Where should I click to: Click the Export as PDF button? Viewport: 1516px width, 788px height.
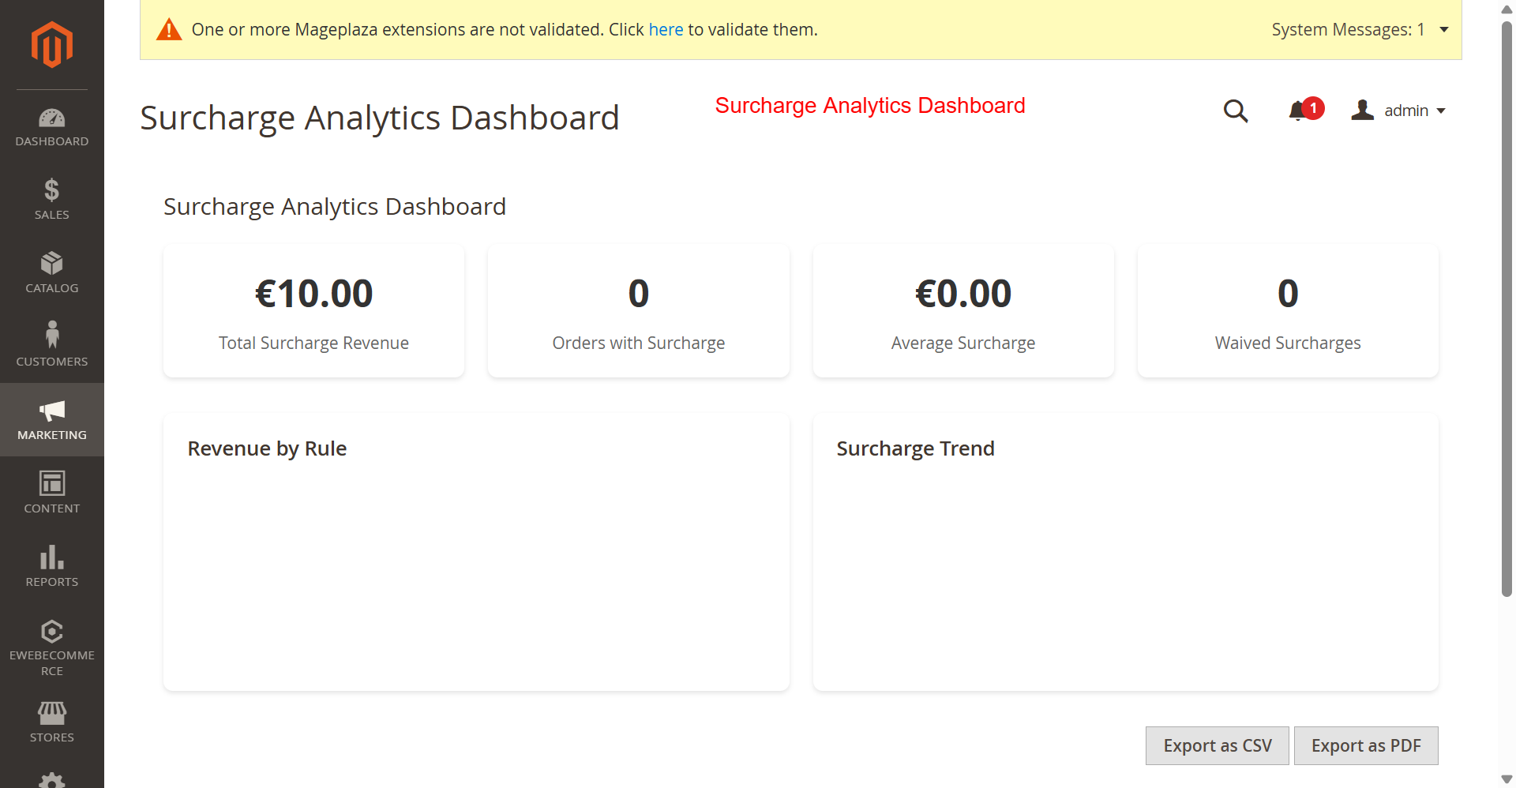(x=1365, y=745)
